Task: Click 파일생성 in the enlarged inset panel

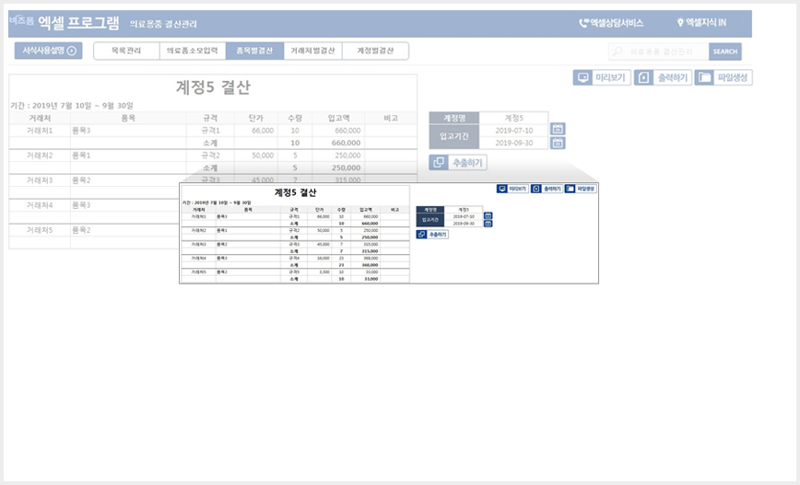Action: 581,189
